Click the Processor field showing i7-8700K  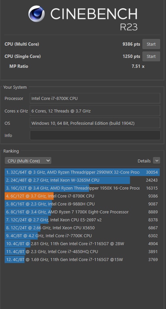(95, 98)
